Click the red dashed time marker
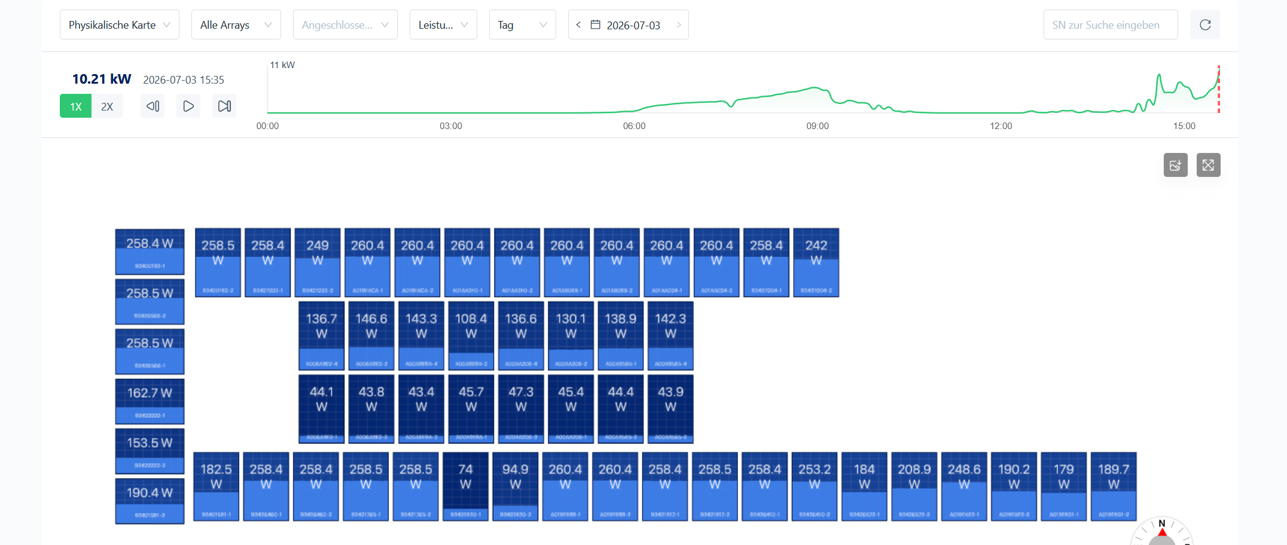This screenshot has width=1287, height=545. point(1218,89)
